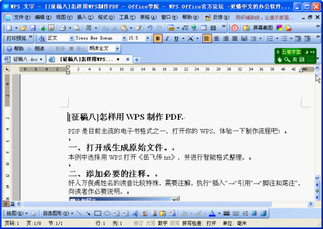Click the font color A swatch
This screenshot has width=323, height=229.
pos(212,213)
